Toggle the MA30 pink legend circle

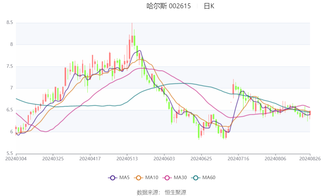tap(167, 178)
